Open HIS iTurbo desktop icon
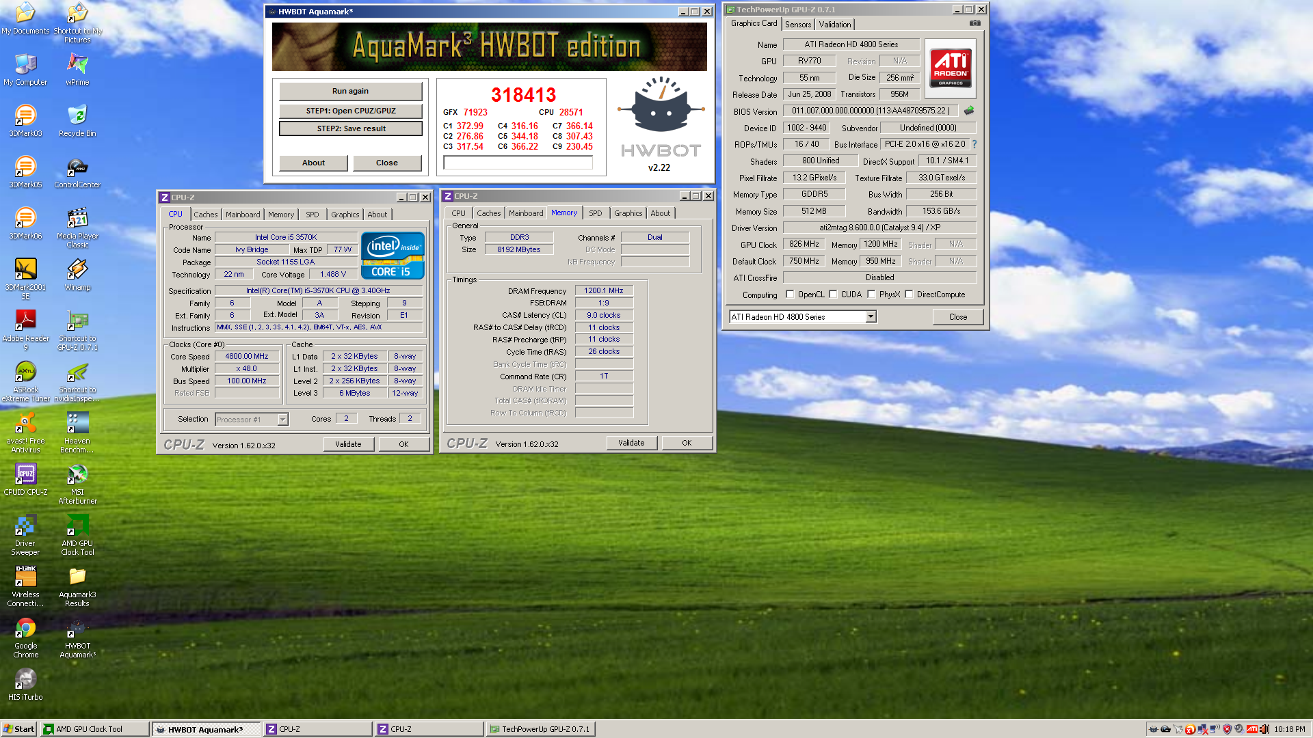This screenshot has height=738, width=1313. coord(25,684)
